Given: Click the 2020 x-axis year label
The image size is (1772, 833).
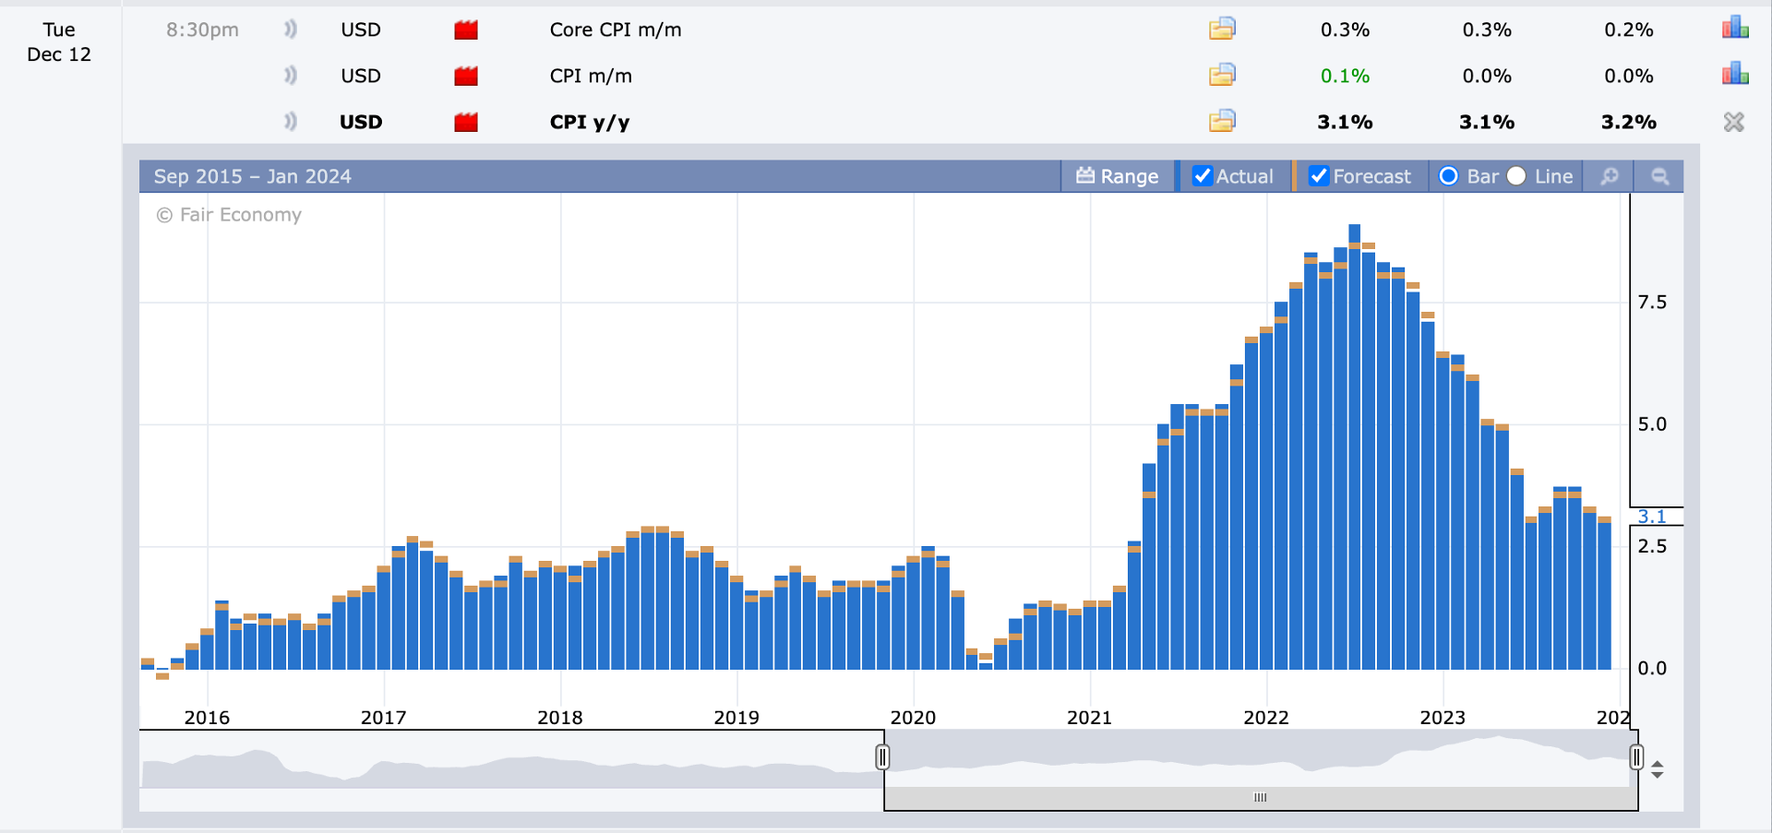Looking at the screenshot, I should tap(913, 718).
